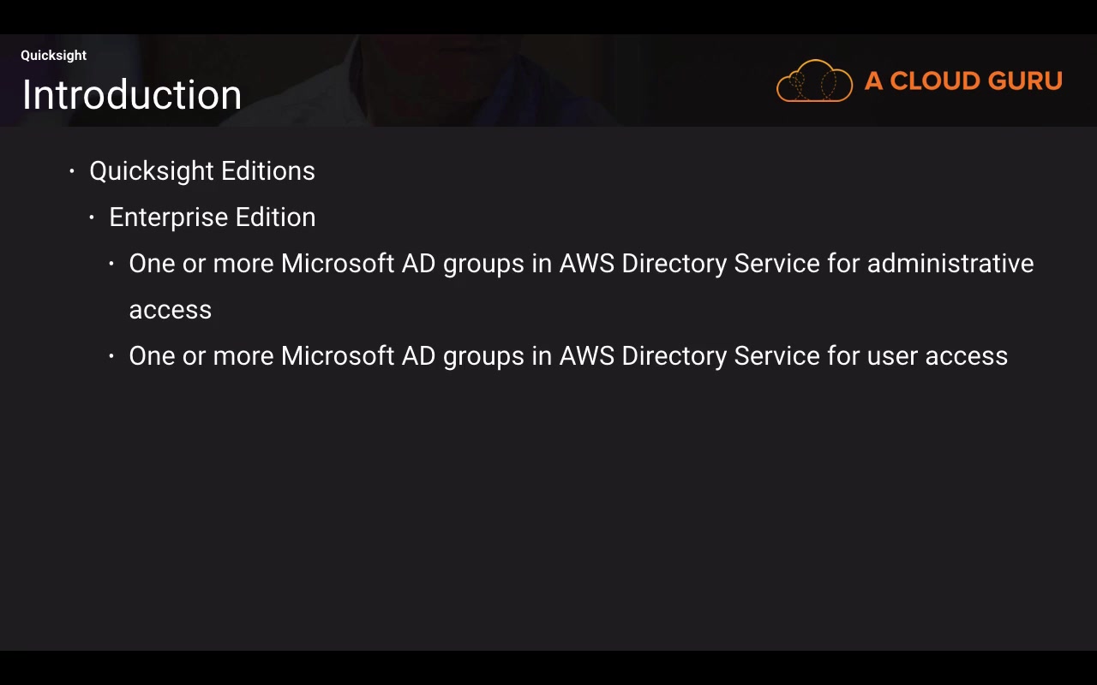Click the small "Quicksight" label above the title

coord(54,56)
